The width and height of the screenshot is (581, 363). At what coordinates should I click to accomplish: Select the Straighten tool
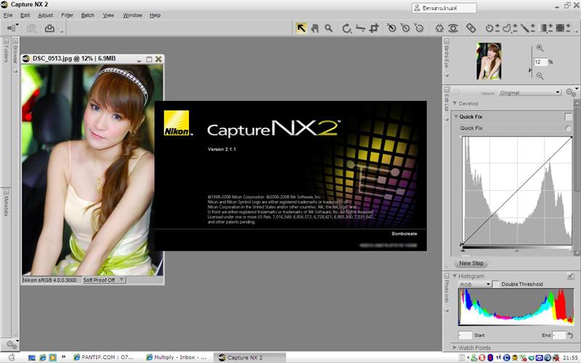[x=360, y=28]
